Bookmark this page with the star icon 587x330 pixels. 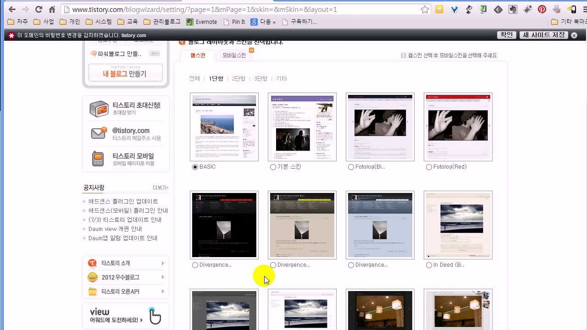pos(425,10)
